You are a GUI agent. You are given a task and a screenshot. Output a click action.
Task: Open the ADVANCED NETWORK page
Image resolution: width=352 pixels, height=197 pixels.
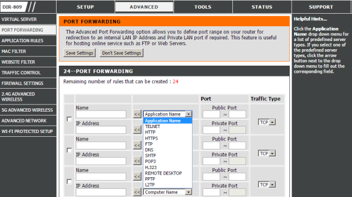coord(28,121)
